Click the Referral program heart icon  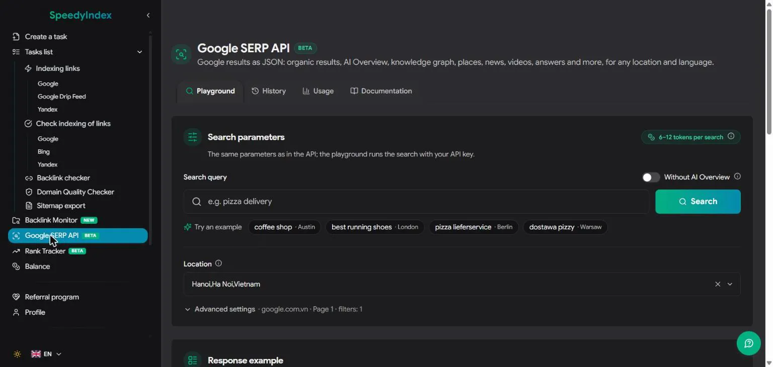(16, 297)
